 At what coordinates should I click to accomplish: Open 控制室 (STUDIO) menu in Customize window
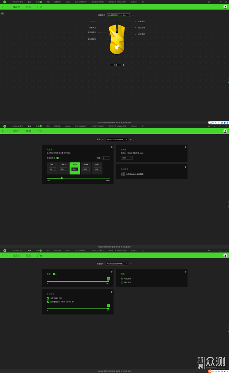pos(98,2)
